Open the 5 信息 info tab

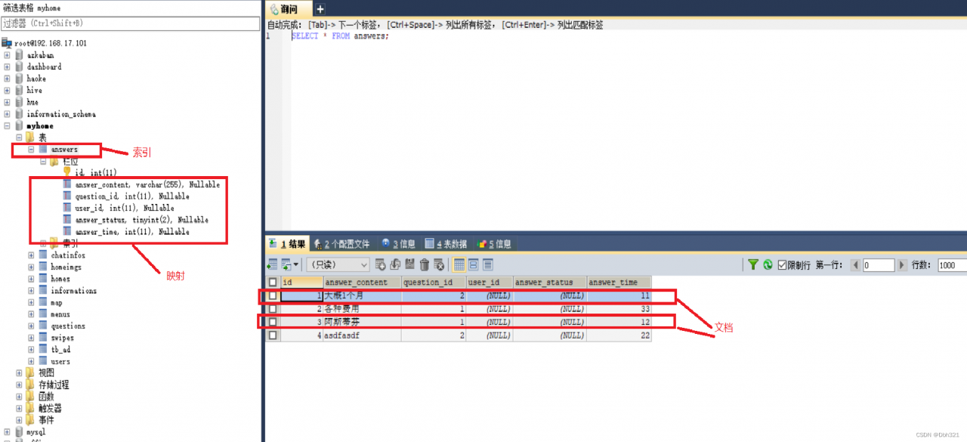[495, 244]
